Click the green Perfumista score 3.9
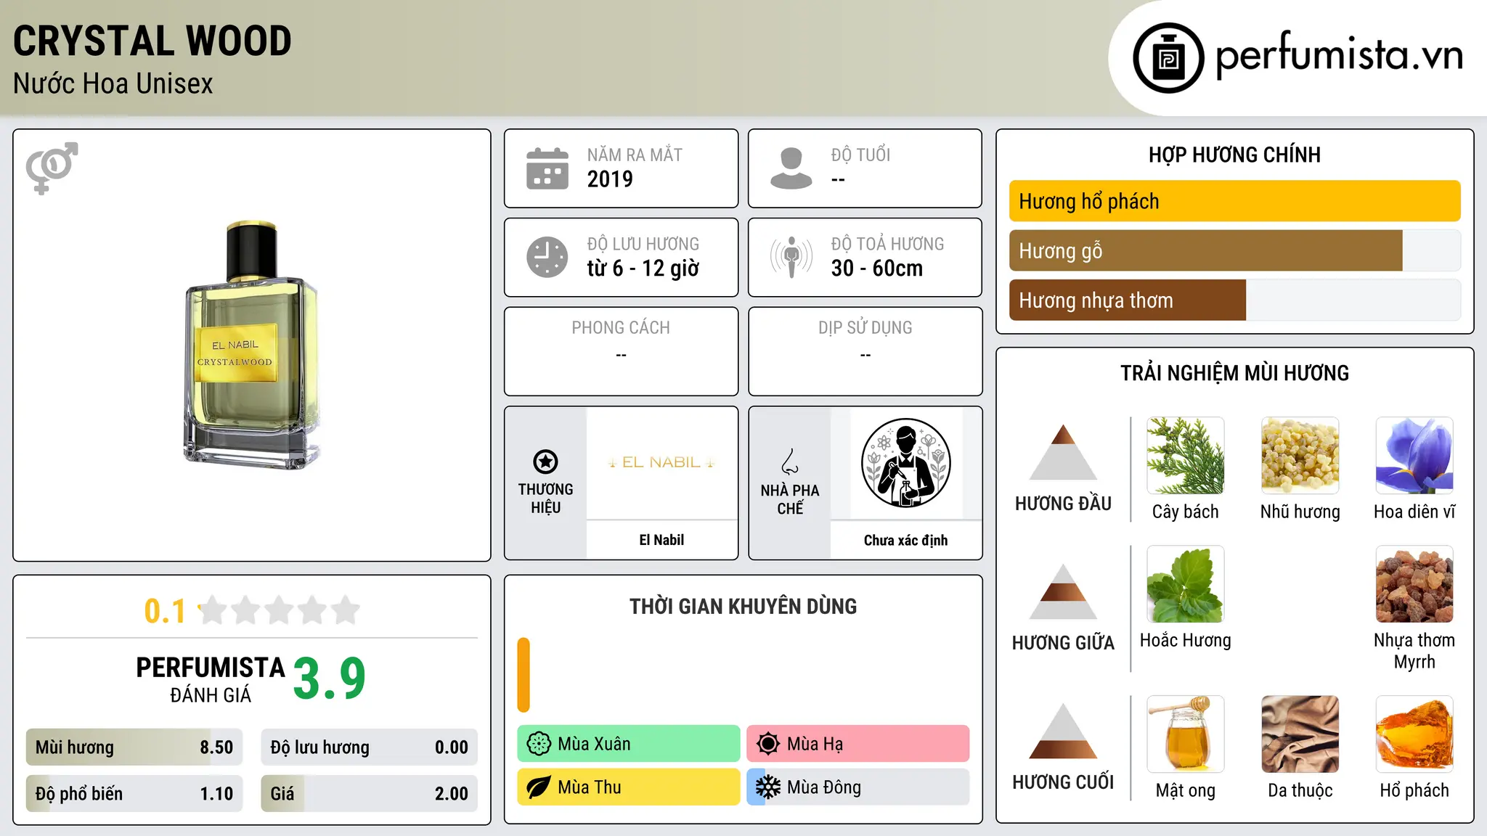 click(330, 679)
